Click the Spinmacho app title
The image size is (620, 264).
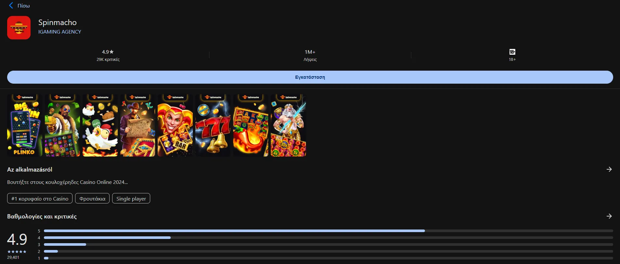[58, 22]
